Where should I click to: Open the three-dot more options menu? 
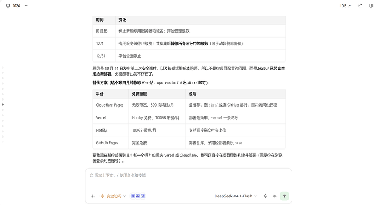pos(27,5)
